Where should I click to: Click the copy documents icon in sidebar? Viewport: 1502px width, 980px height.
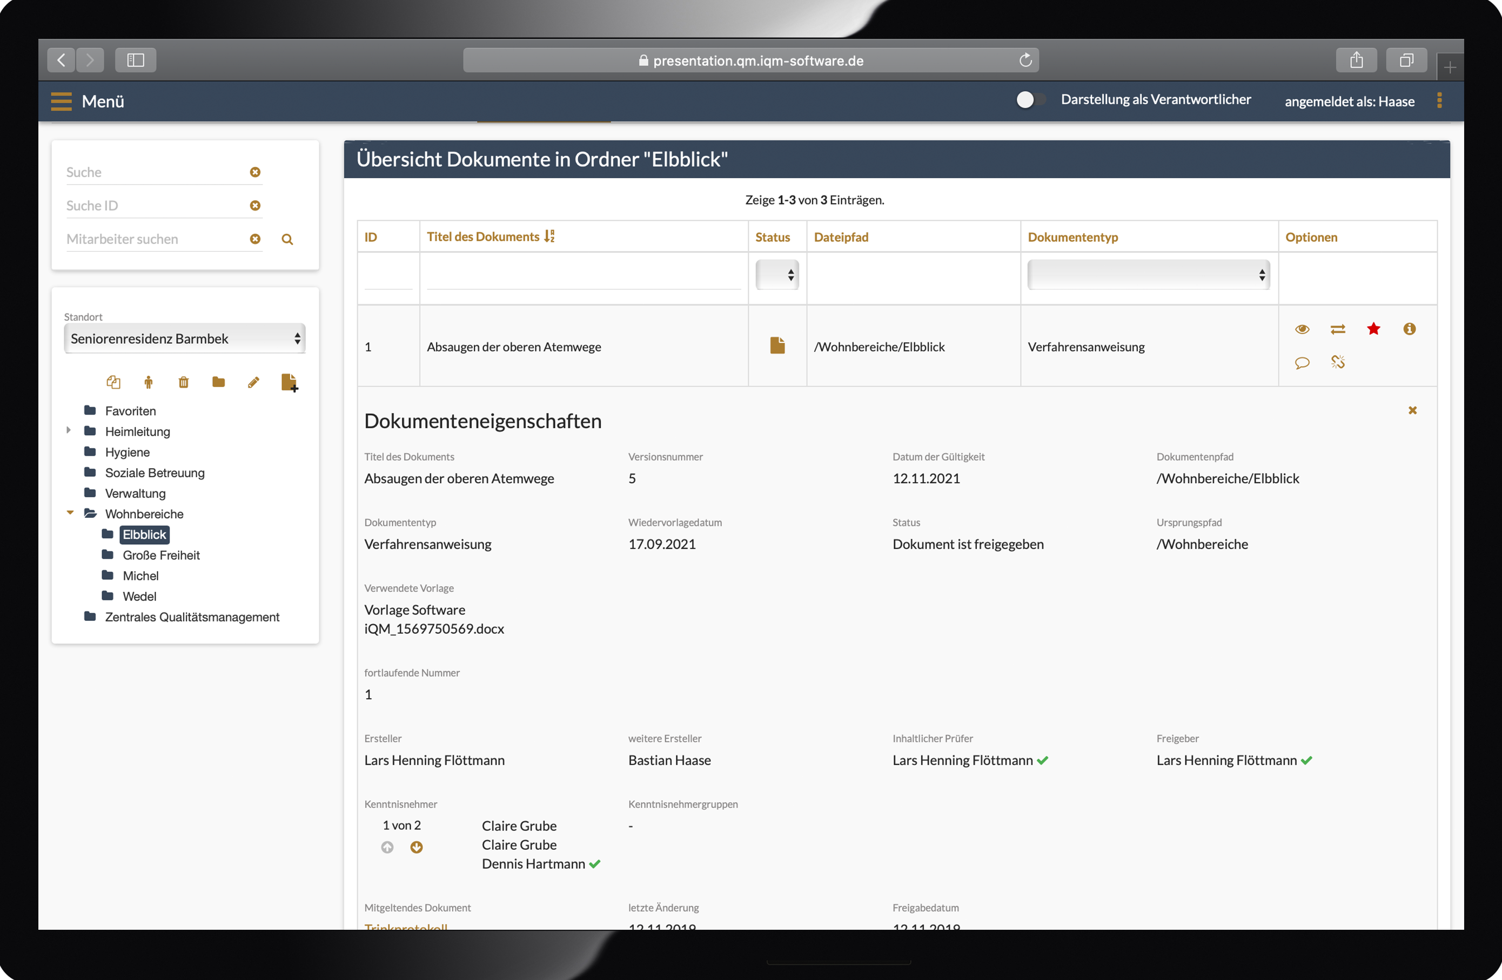[113, 382]
